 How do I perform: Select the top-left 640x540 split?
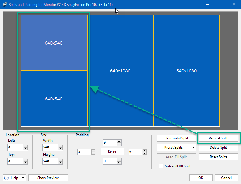(54, 43)
